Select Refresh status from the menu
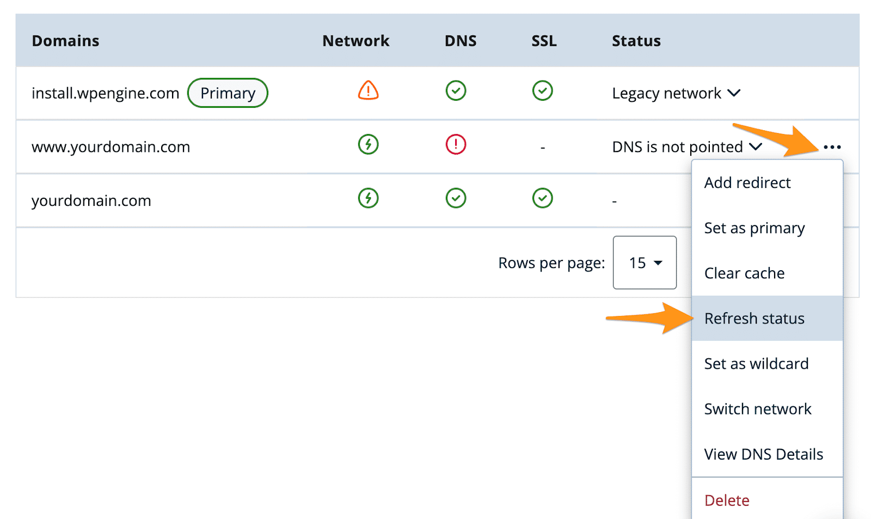The width and height of the screenshot is (871, 519). (x=754, y=318)
